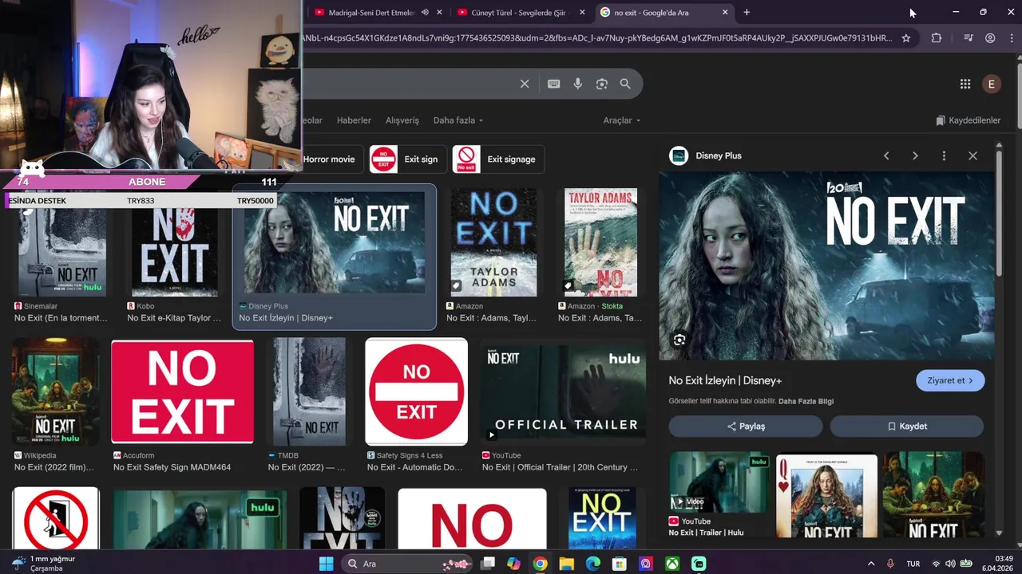
Task: Open the Amazon Stokta Taylor Adams result
Action: coord(600,256)
